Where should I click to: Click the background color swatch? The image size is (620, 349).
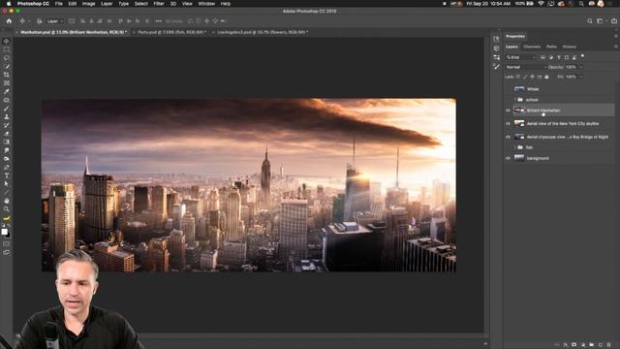tap(8, 236)
